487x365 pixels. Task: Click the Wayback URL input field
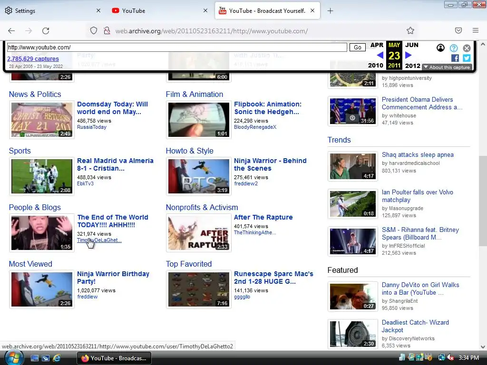point(177,47)
